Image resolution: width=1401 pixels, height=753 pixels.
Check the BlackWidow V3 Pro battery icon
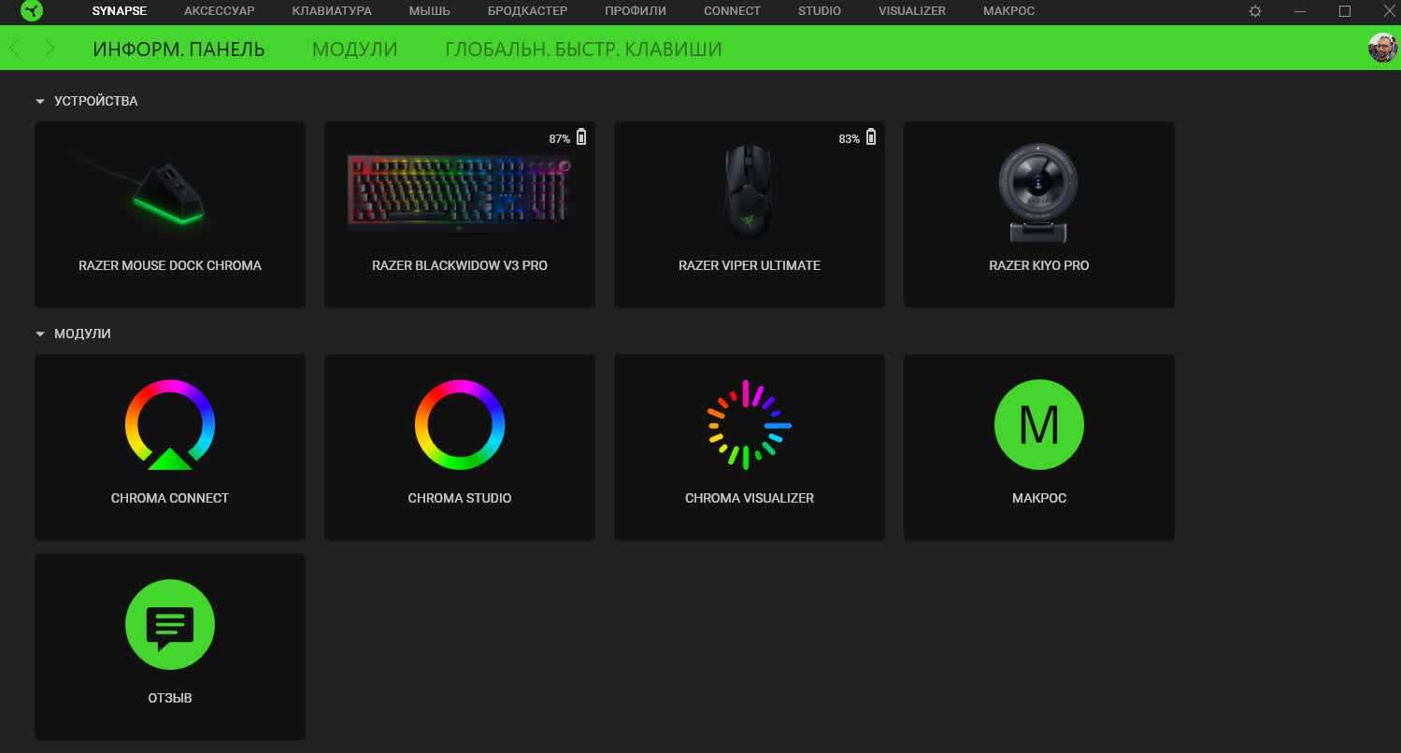581,137
